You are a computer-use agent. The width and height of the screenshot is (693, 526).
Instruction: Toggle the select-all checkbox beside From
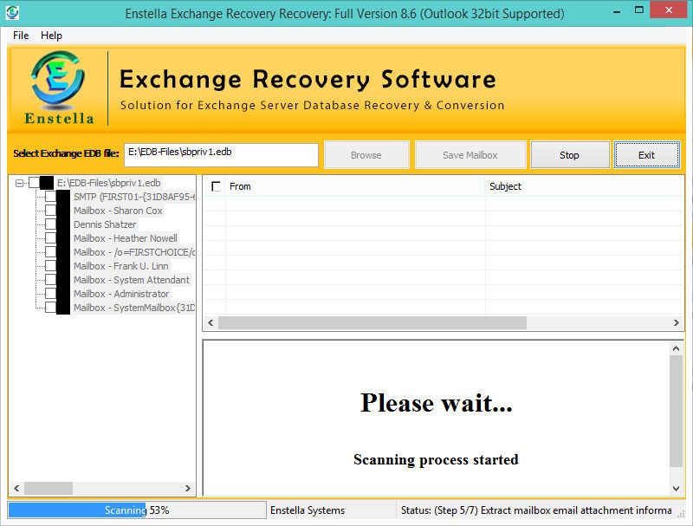coord(216,186)
